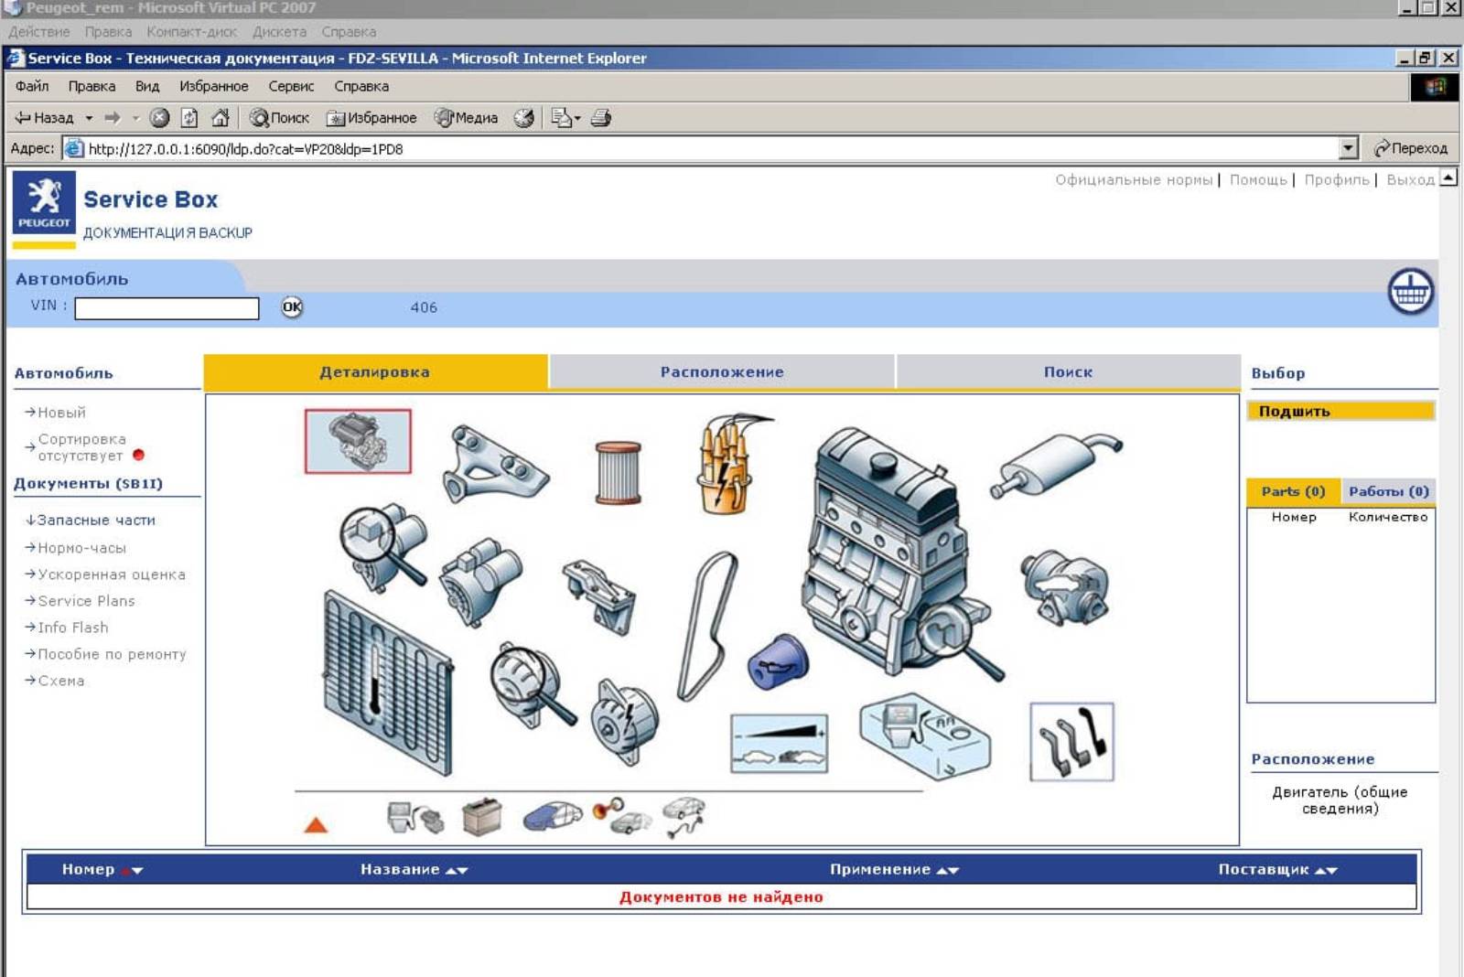1464x977 pixels.
Task: Select the alternator with magnifier icon
Action: click(532, 684)
